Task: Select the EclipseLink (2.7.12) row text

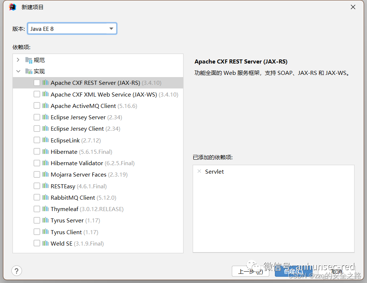Action: (x=76, y=140)
